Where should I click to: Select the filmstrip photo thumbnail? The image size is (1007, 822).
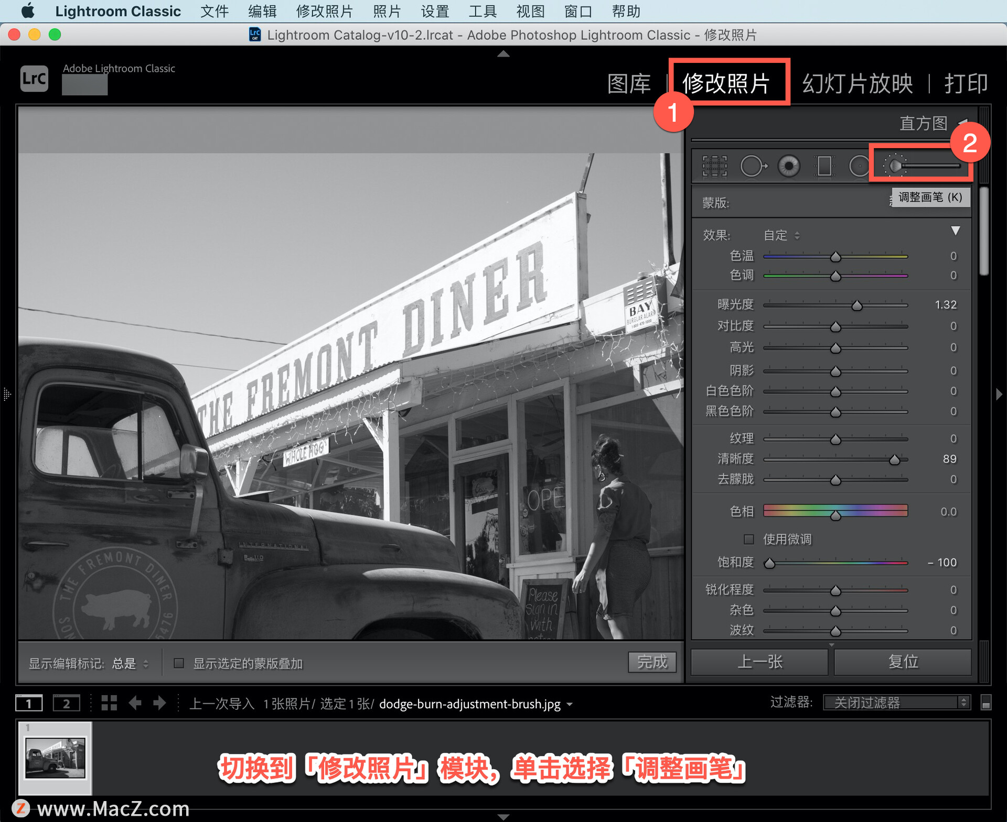click(55, 758)
